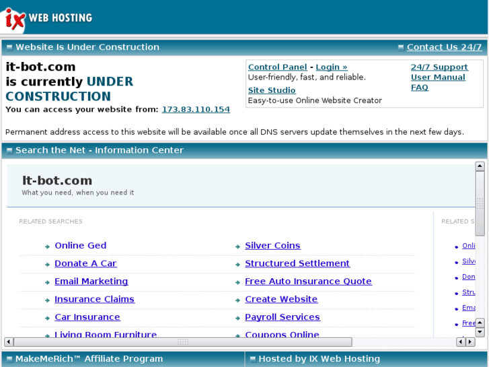Screen dimensions: 489x367
Task: Open the Donate A Car link
Action: point(85,263)
